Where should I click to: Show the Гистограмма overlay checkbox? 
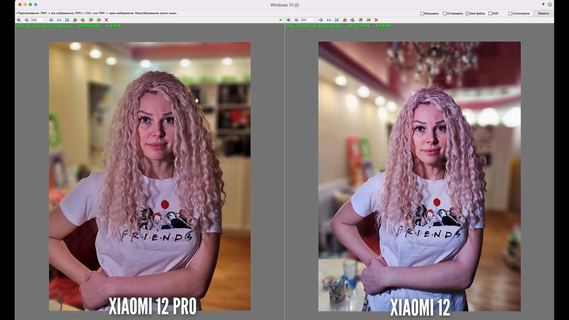click(510, 14)
